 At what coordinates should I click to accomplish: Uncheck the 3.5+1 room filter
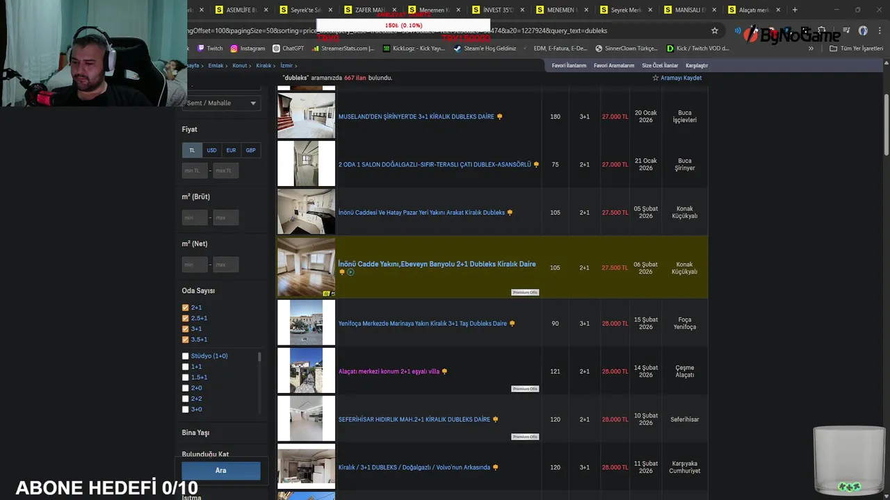click(x=186, y=340)
